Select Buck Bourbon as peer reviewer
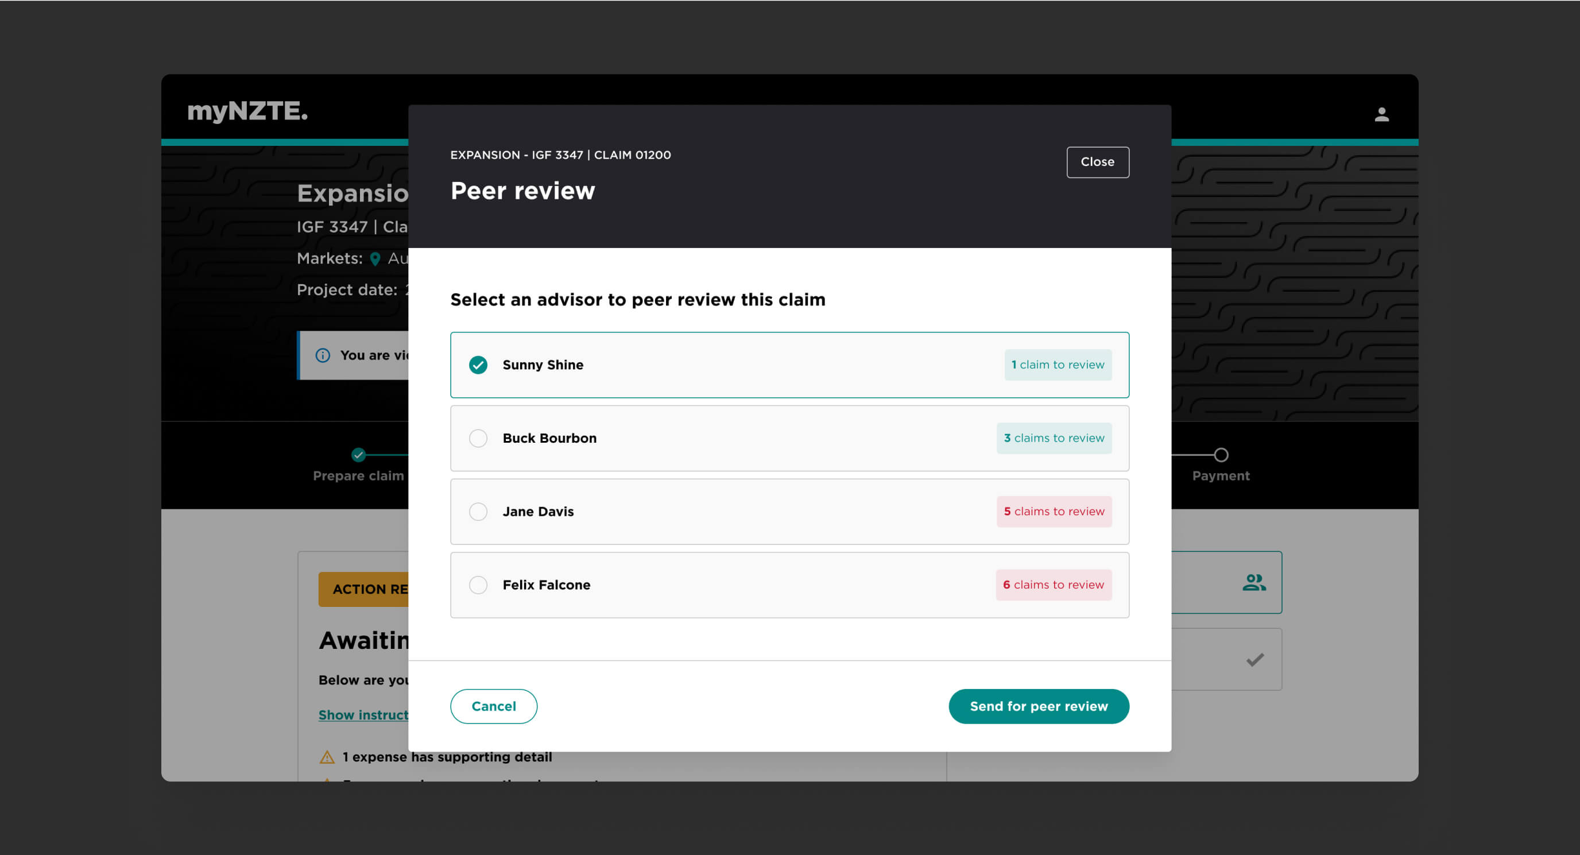1580x855 pixels. (x=478, y=438)
